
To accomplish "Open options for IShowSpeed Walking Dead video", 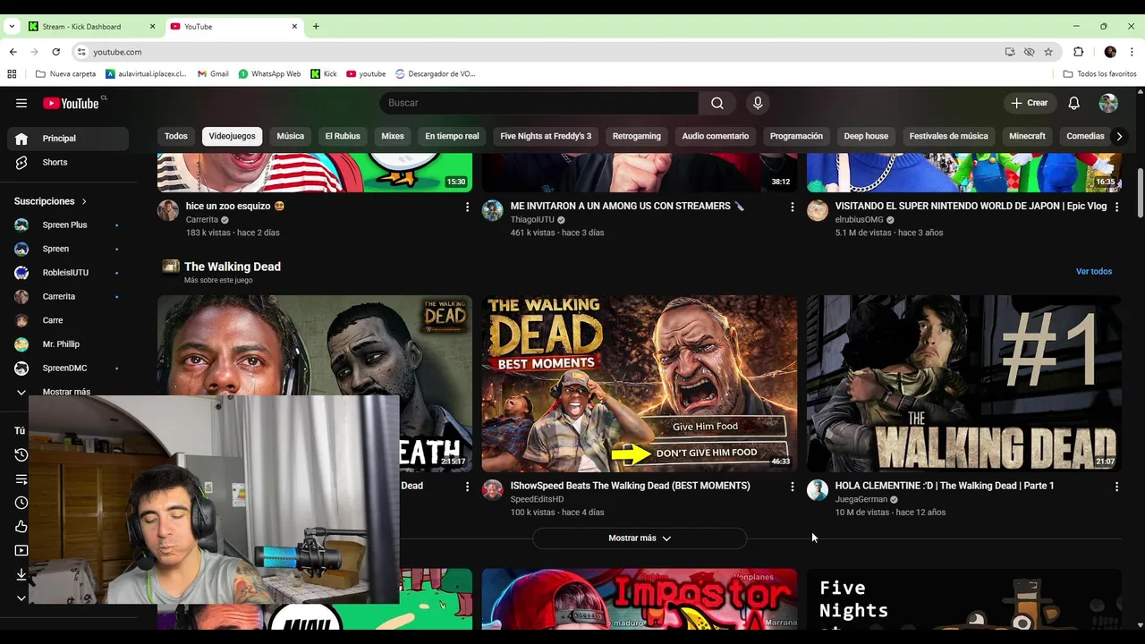I will 792,487.
